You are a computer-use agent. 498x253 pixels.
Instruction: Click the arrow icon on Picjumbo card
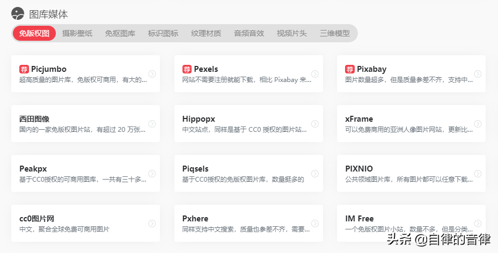[x=152, y=74]
